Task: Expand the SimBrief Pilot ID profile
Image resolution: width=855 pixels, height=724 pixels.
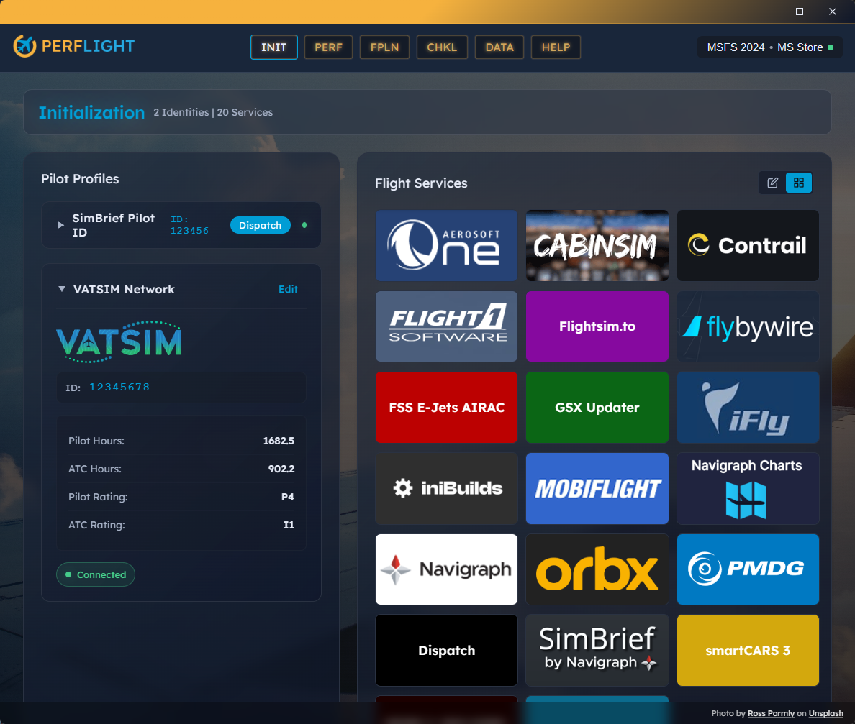Action: (x=60, y=225)
